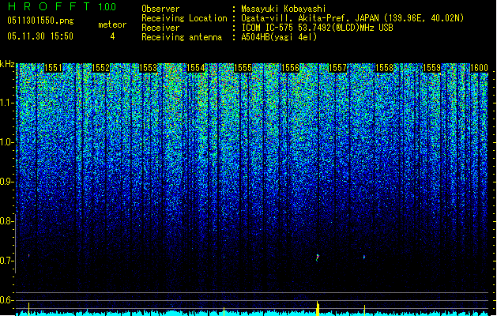Click the Receiving antenna label
497x316 pixels.
click(182, 37)
